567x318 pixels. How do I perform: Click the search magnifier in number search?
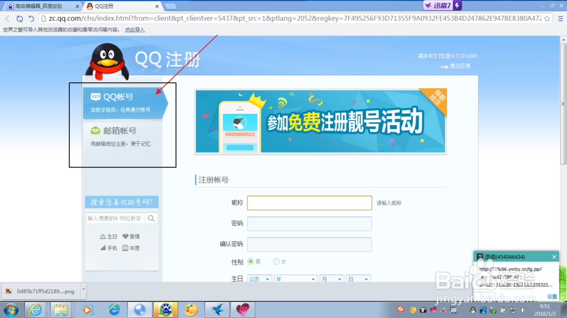click(151, 218)
